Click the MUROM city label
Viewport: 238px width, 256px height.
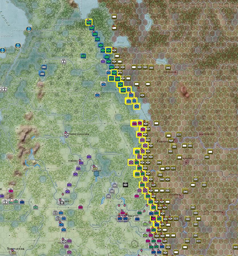point(217,212)
